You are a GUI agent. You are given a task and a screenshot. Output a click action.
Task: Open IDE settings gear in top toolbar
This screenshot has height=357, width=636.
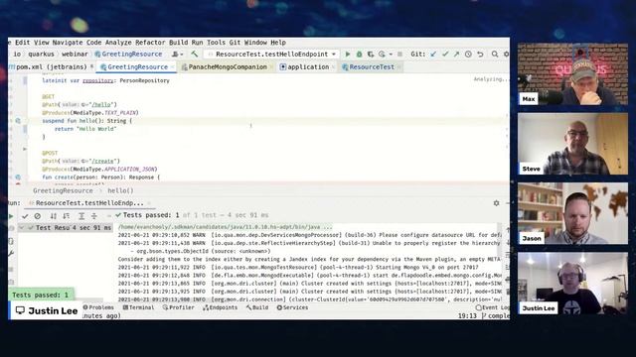506,54
